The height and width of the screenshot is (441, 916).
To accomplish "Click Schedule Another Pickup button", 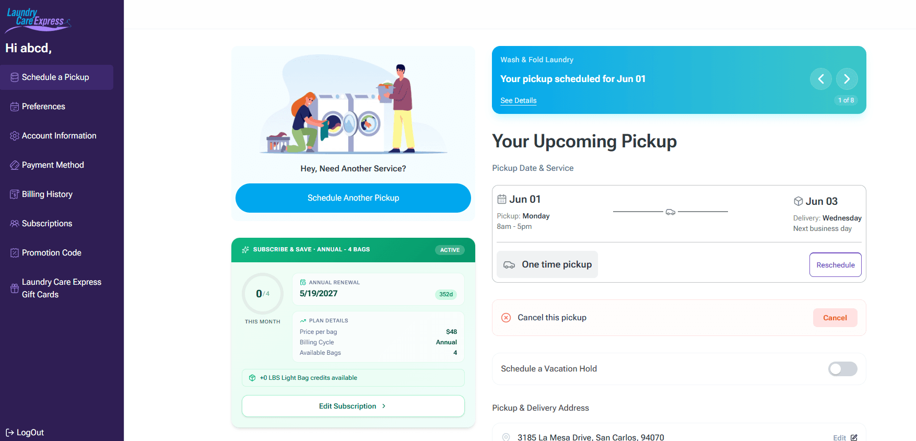I will (x=353, y=198).
